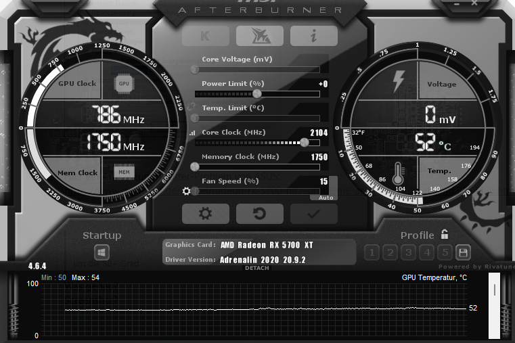The width and height of the screenshot is (515, 343).
Task: Click the Memory Clock value 1750 field
Action: 319,157
